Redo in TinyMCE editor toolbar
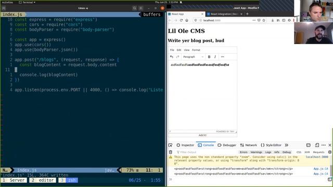The image size is (333, 187). coord(178,57)
